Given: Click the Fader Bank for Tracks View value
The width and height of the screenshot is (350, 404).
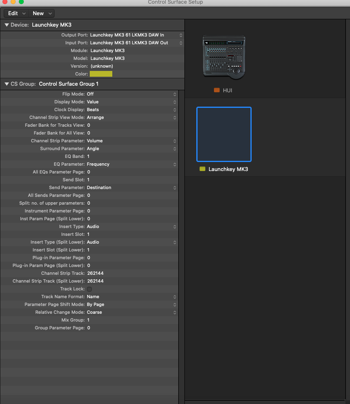Looking at the screenshot, I should point(89,125).
